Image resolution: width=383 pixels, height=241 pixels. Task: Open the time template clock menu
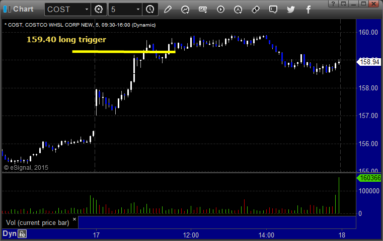coord(150,10)
